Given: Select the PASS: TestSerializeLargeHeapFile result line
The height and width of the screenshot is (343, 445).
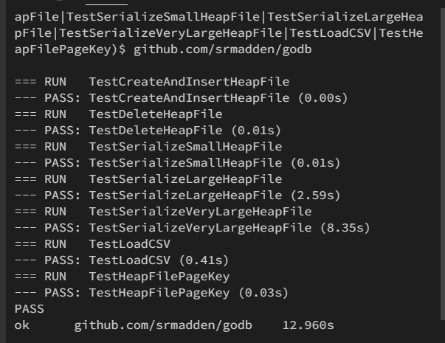Looking at the screenshot, I should pyautogui.click(x=177, y=195).
